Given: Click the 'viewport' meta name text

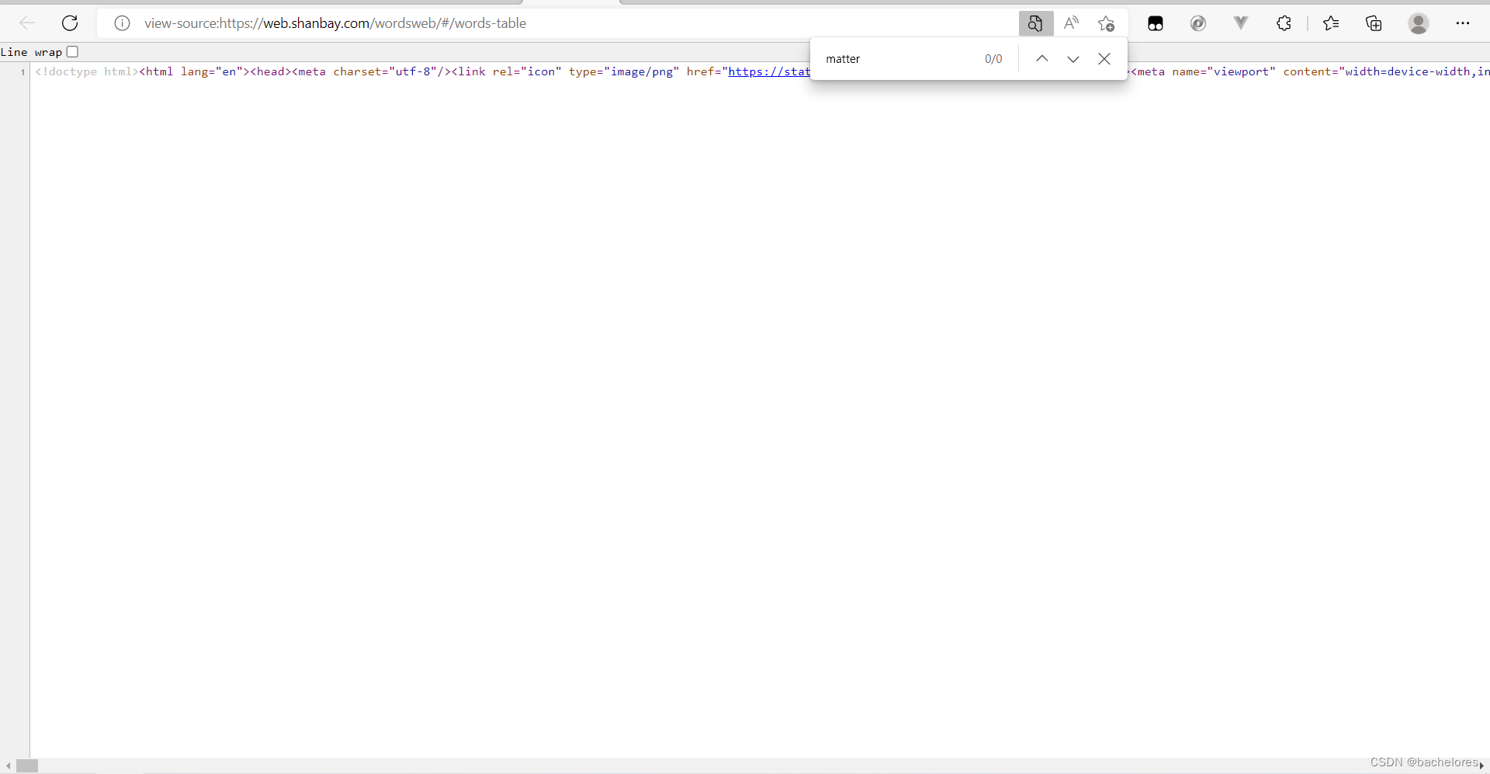Looking at the screenshot, I should [1241, 71].
